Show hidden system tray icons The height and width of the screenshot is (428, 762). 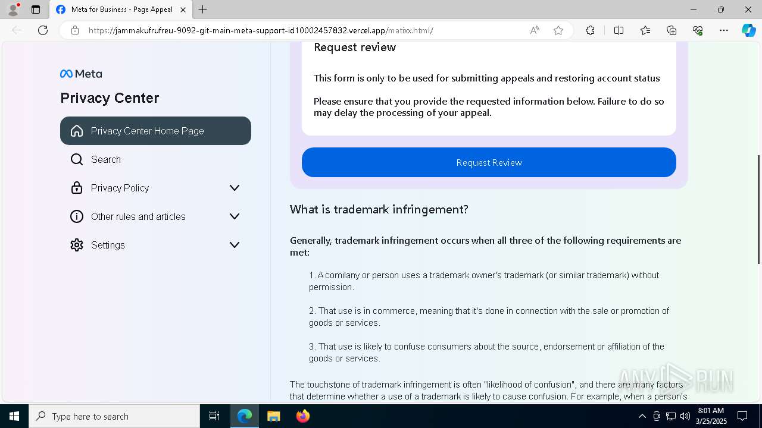pyautogui.click(x=642, y=416)
